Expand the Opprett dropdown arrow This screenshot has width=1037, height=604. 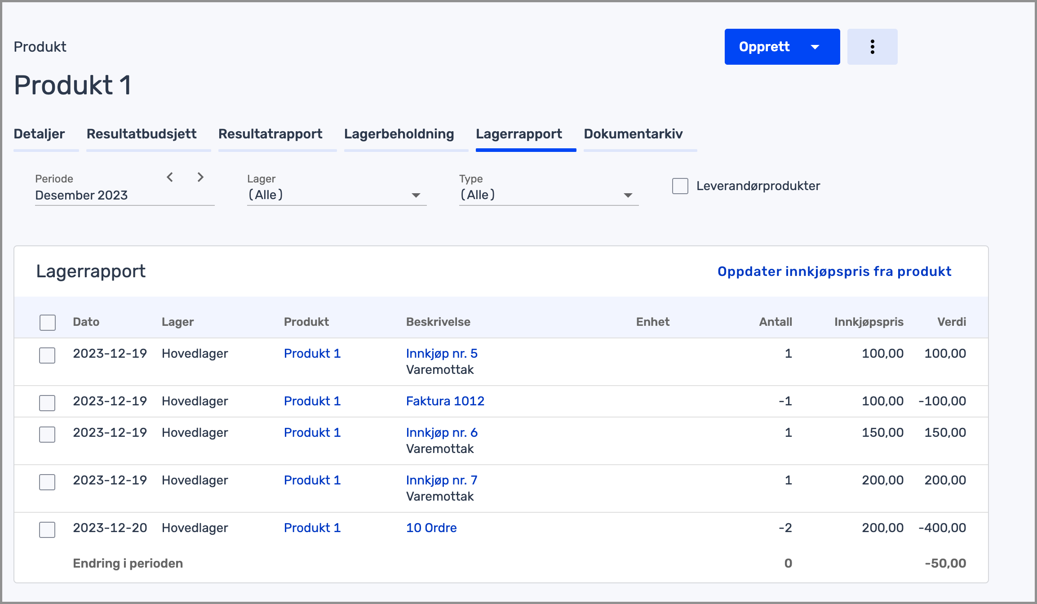pyautogui.click(x=815, y=47)
